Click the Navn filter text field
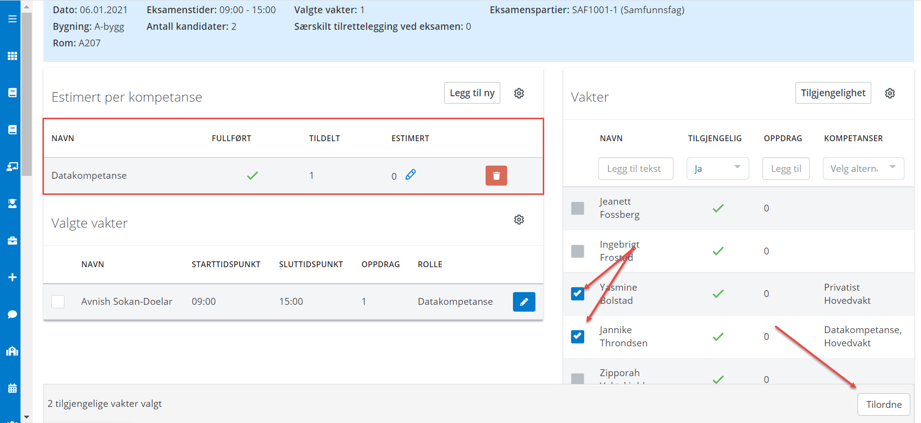 tap(635, 169)
